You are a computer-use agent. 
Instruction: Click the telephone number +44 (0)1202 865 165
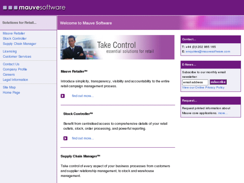click(201, 47)
